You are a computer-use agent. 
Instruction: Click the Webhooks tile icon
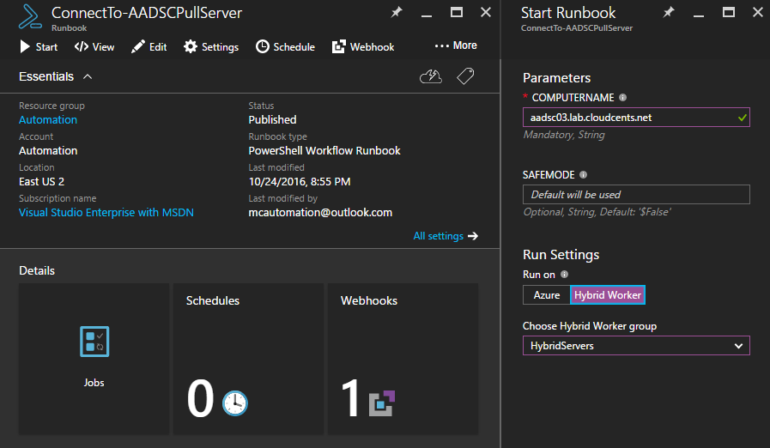[x=382, y=403]
